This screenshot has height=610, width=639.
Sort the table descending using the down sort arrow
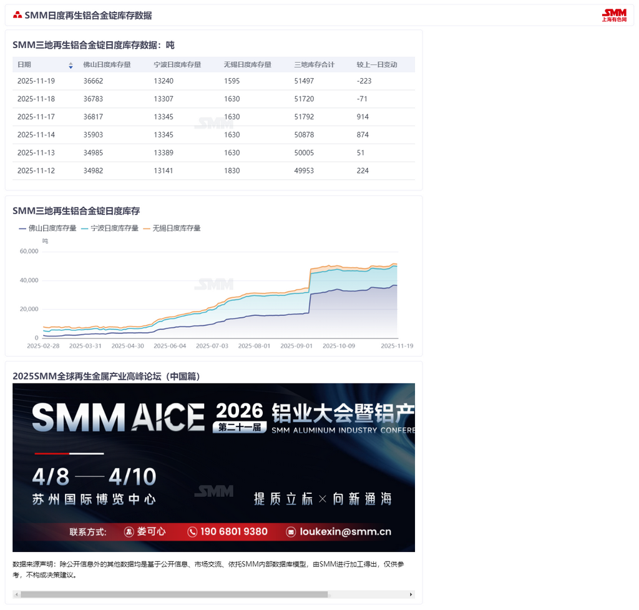(x=69, y=67)
